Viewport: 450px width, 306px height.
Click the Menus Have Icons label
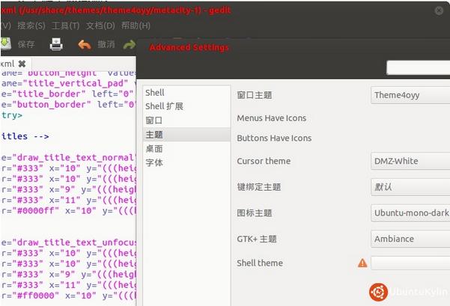point(272,118)
